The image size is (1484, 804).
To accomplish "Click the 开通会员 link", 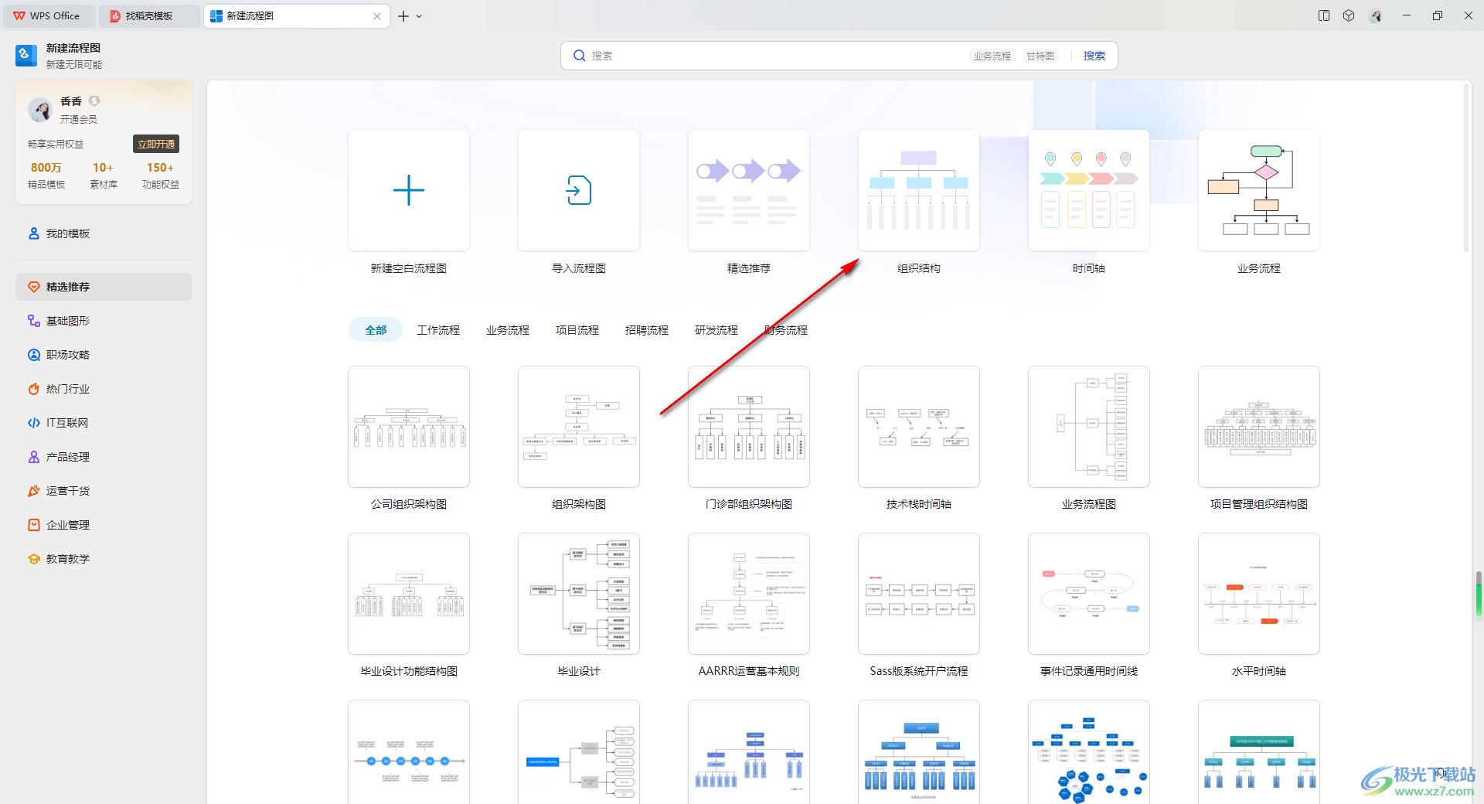I will tap(79, 119).
